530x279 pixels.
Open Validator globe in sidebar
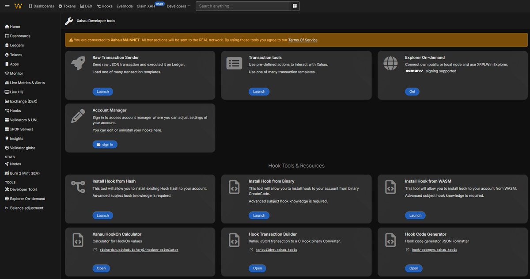[x=20, y=148]
